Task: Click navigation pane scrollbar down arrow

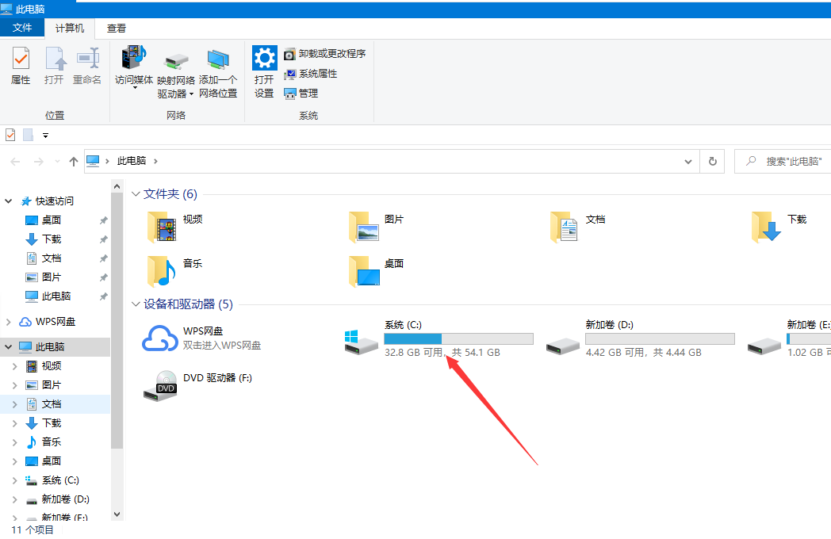Action: (117, 514)
